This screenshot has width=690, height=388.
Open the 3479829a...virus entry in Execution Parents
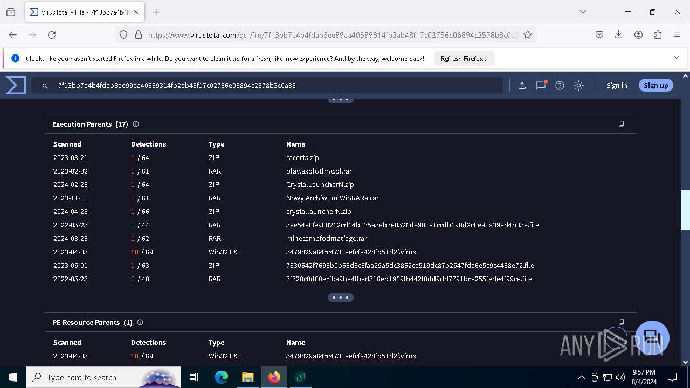click(351, 252)
